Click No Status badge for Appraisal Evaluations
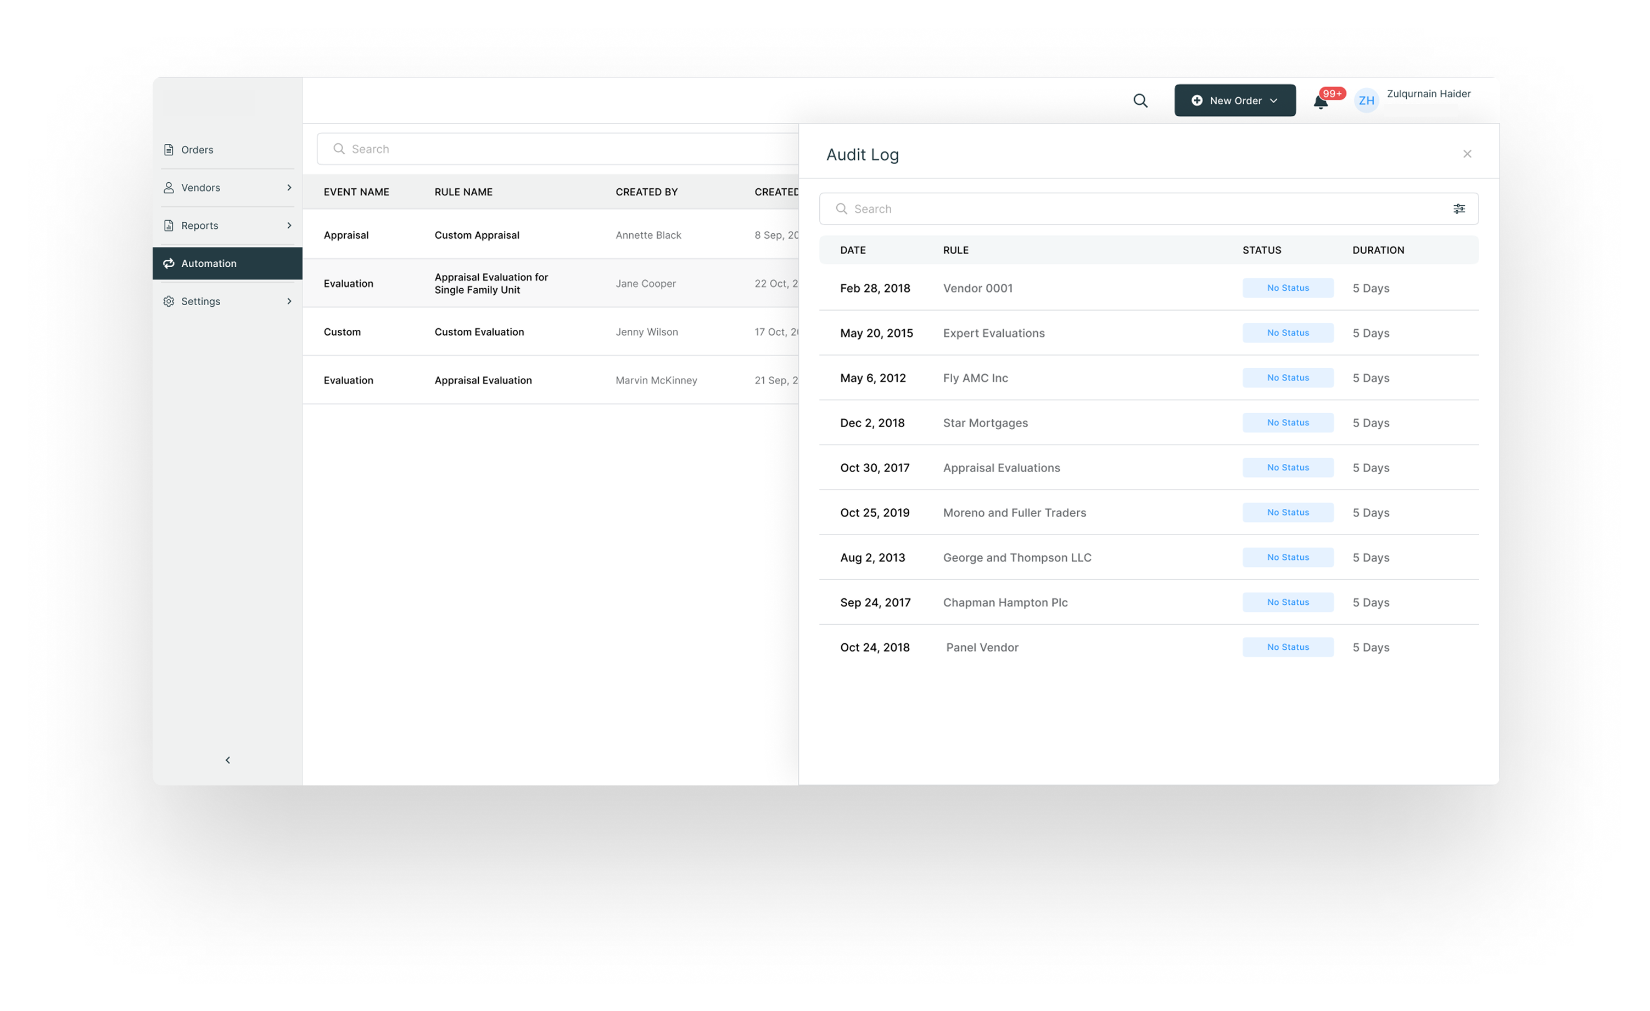Viewport: 1650px width, 1011px height. pos(1288,467)
